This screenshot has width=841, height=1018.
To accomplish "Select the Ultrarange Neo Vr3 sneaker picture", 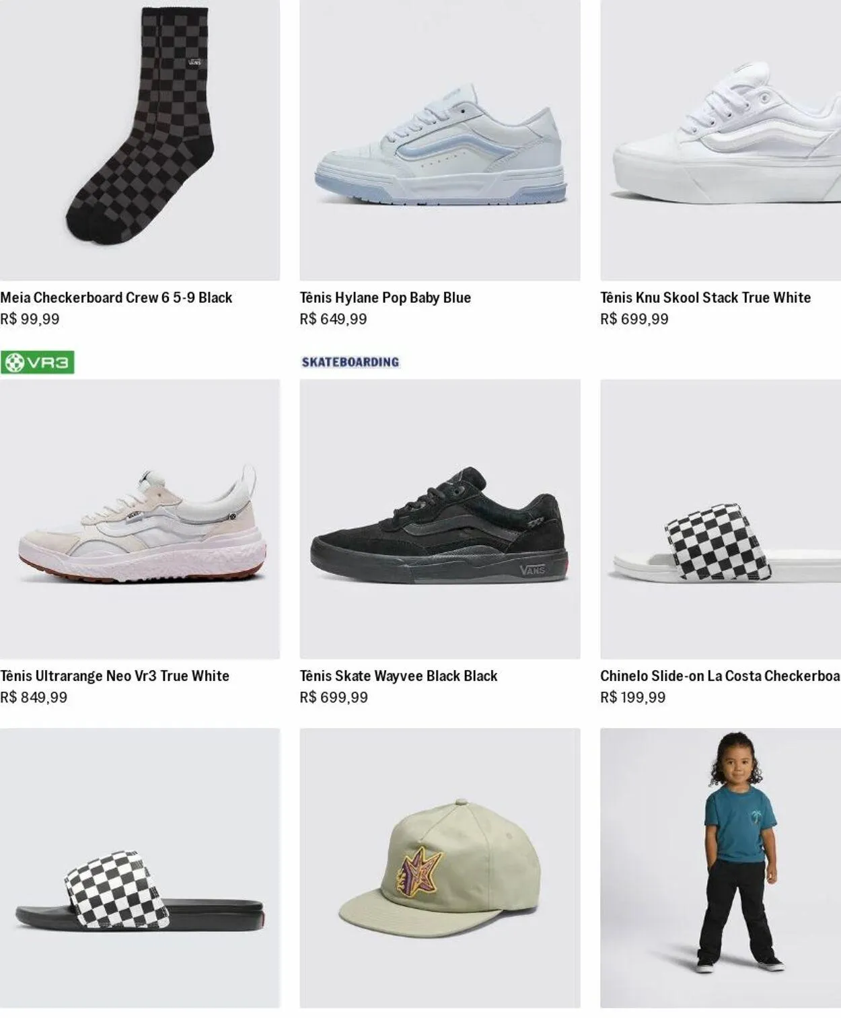I will (139, 519).
